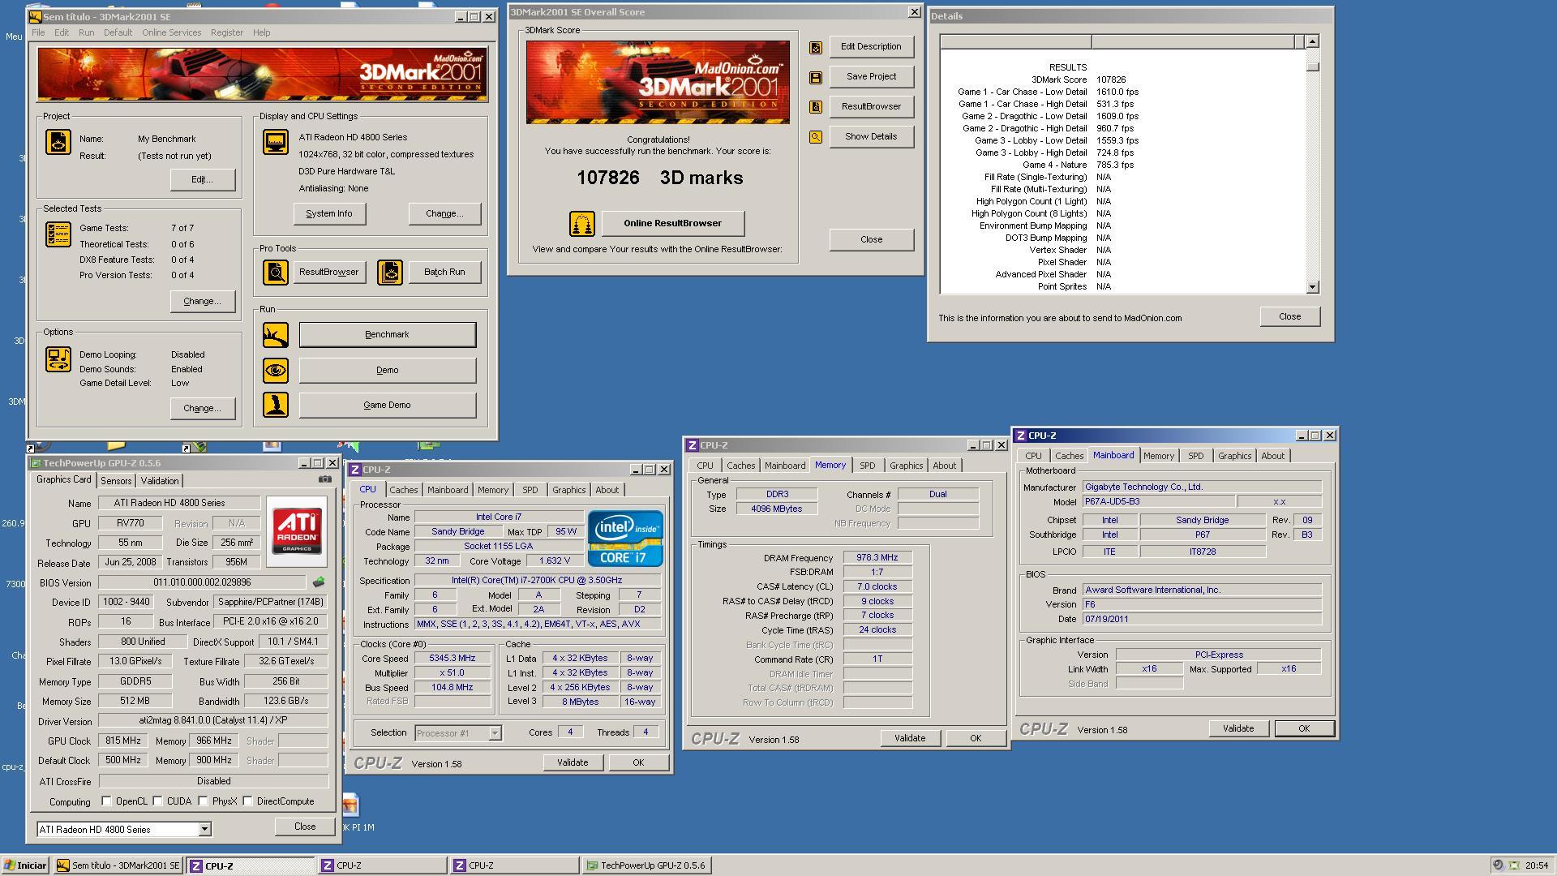Click the DRAM Frequency value field

tap(877, 558)
